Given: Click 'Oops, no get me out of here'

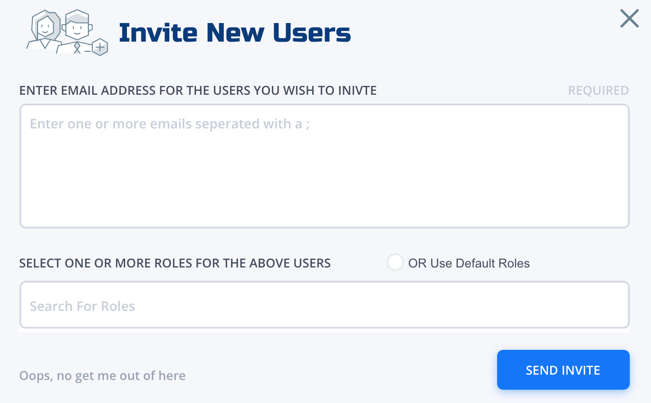Looking at the screenshot, I should point(103,376).
